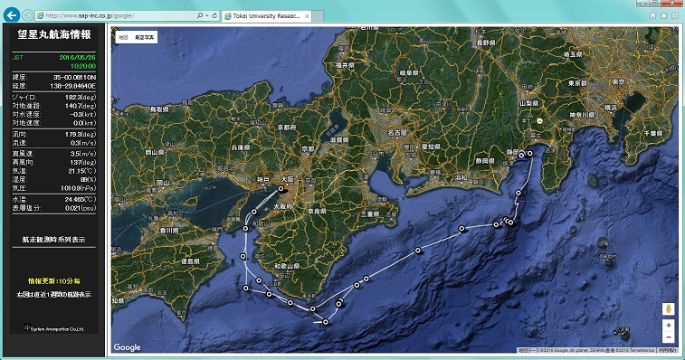Click the date value 2016/05/26
685x360 pixels.
[77, 57]
